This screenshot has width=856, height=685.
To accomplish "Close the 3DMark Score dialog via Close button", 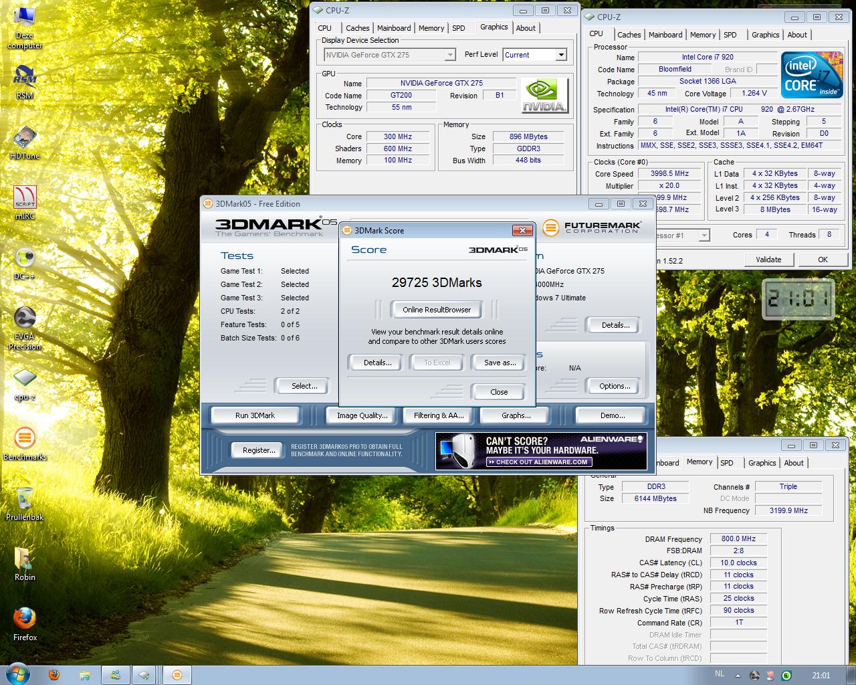I will coord(499,392).
